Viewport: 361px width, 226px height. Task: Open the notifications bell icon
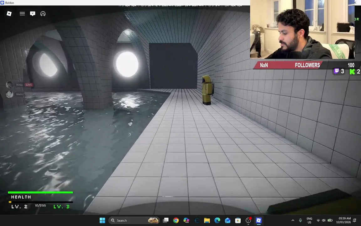(355, 220)
